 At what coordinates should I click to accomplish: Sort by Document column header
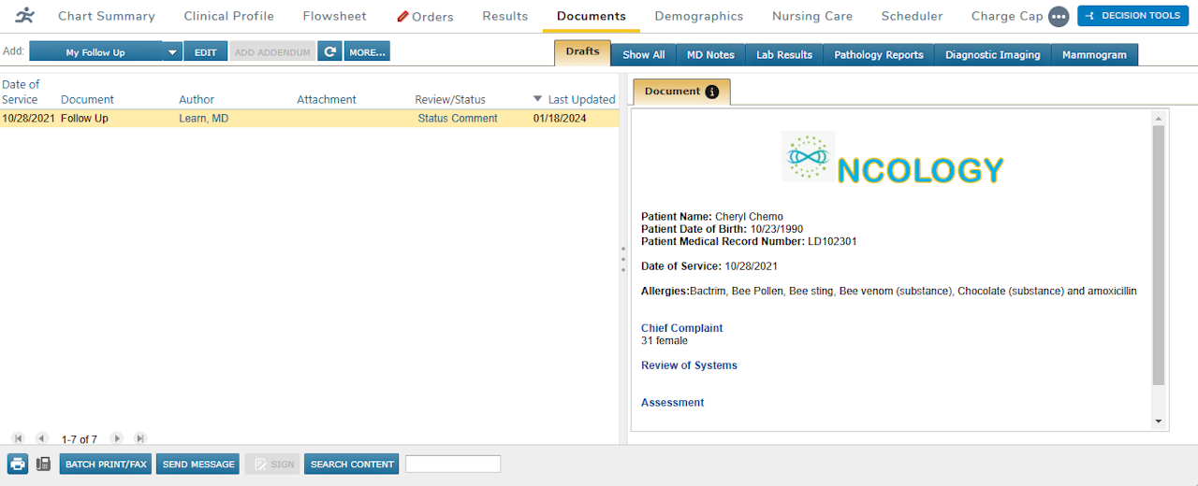pos(87,99)
